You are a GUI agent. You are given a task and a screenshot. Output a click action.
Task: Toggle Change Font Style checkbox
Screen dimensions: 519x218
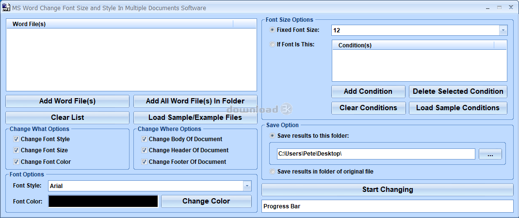(x=16, y=139)
